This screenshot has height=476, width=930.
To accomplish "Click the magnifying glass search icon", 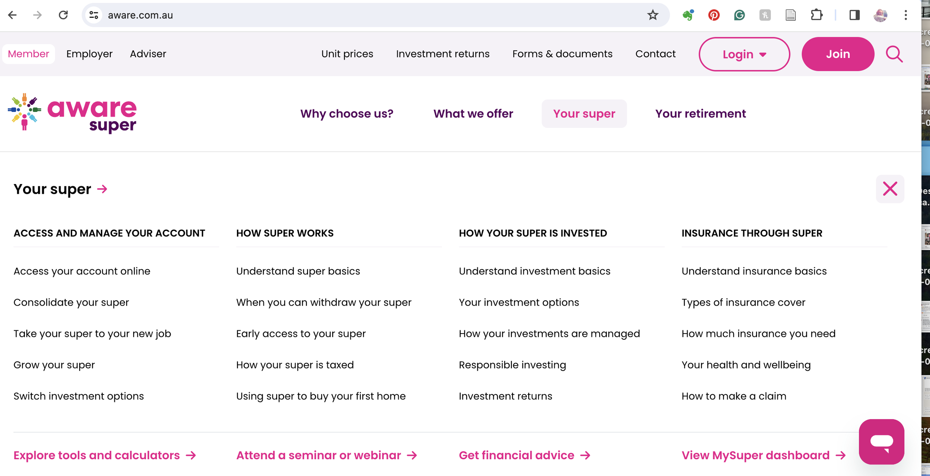I will [x=894, y=54].
